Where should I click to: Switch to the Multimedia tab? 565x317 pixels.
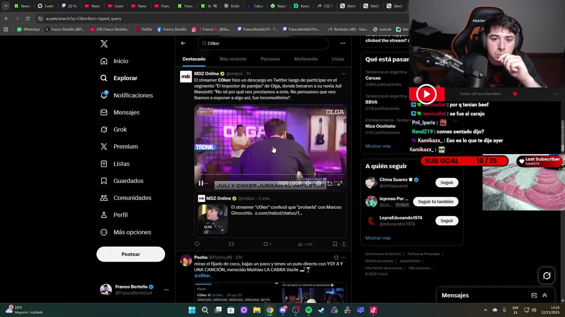306,59
